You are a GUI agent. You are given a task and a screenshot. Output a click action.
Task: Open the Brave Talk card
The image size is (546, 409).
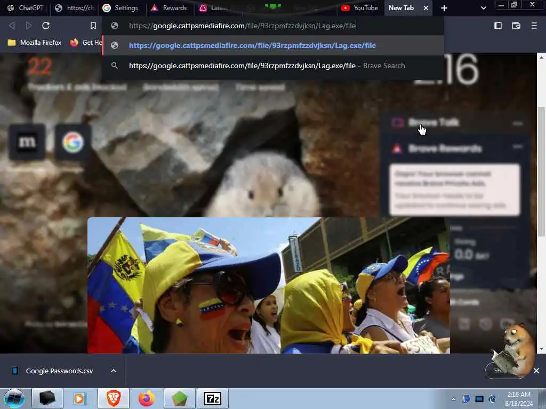[433, 122]
